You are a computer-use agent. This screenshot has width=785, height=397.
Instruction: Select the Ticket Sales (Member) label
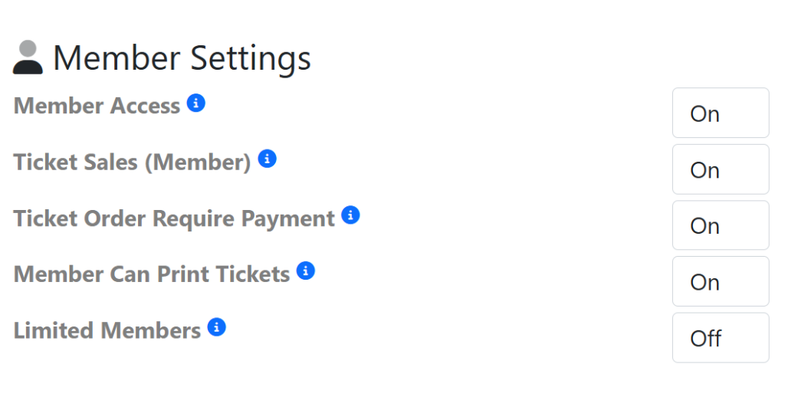(132, 162)
